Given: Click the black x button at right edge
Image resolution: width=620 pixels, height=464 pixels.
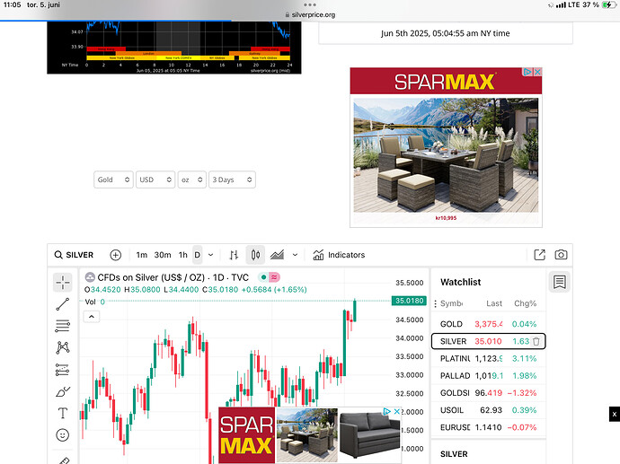Looking at the screenshot, I should (615, 415).
